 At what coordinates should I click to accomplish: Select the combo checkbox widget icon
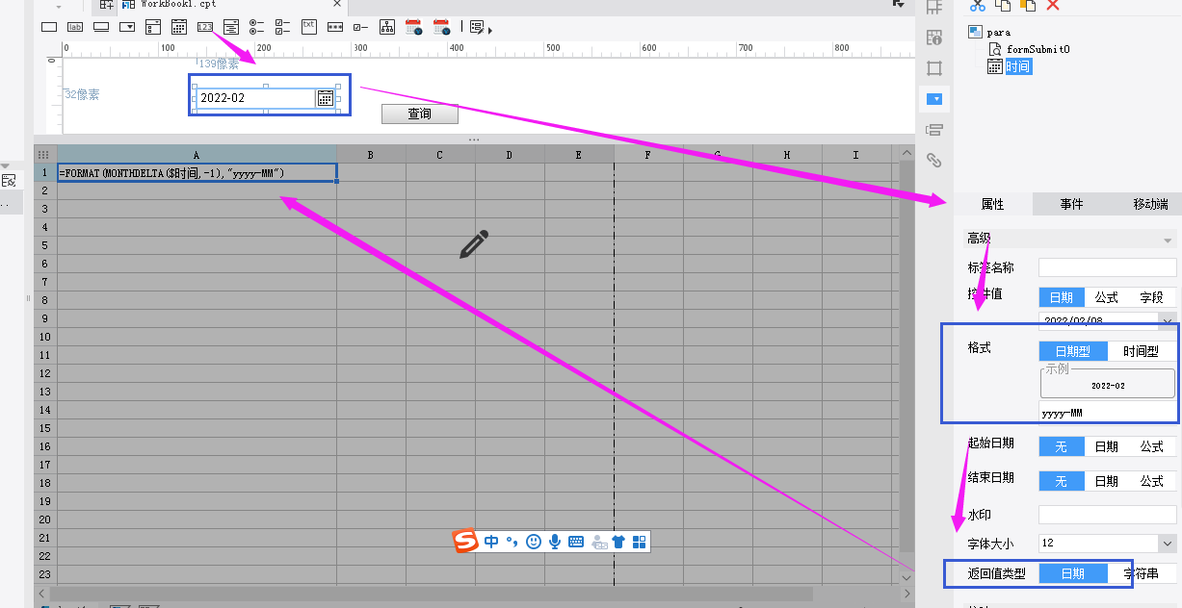click(153, 27)
